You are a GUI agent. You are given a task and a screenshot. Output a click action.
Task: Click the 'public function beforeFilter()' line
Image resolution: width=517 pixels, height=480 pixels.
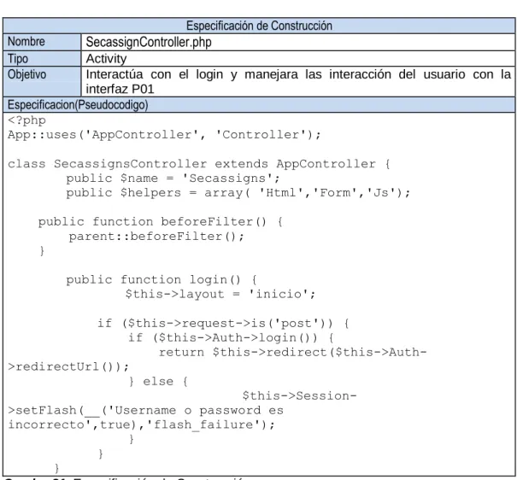click(161, 222)
